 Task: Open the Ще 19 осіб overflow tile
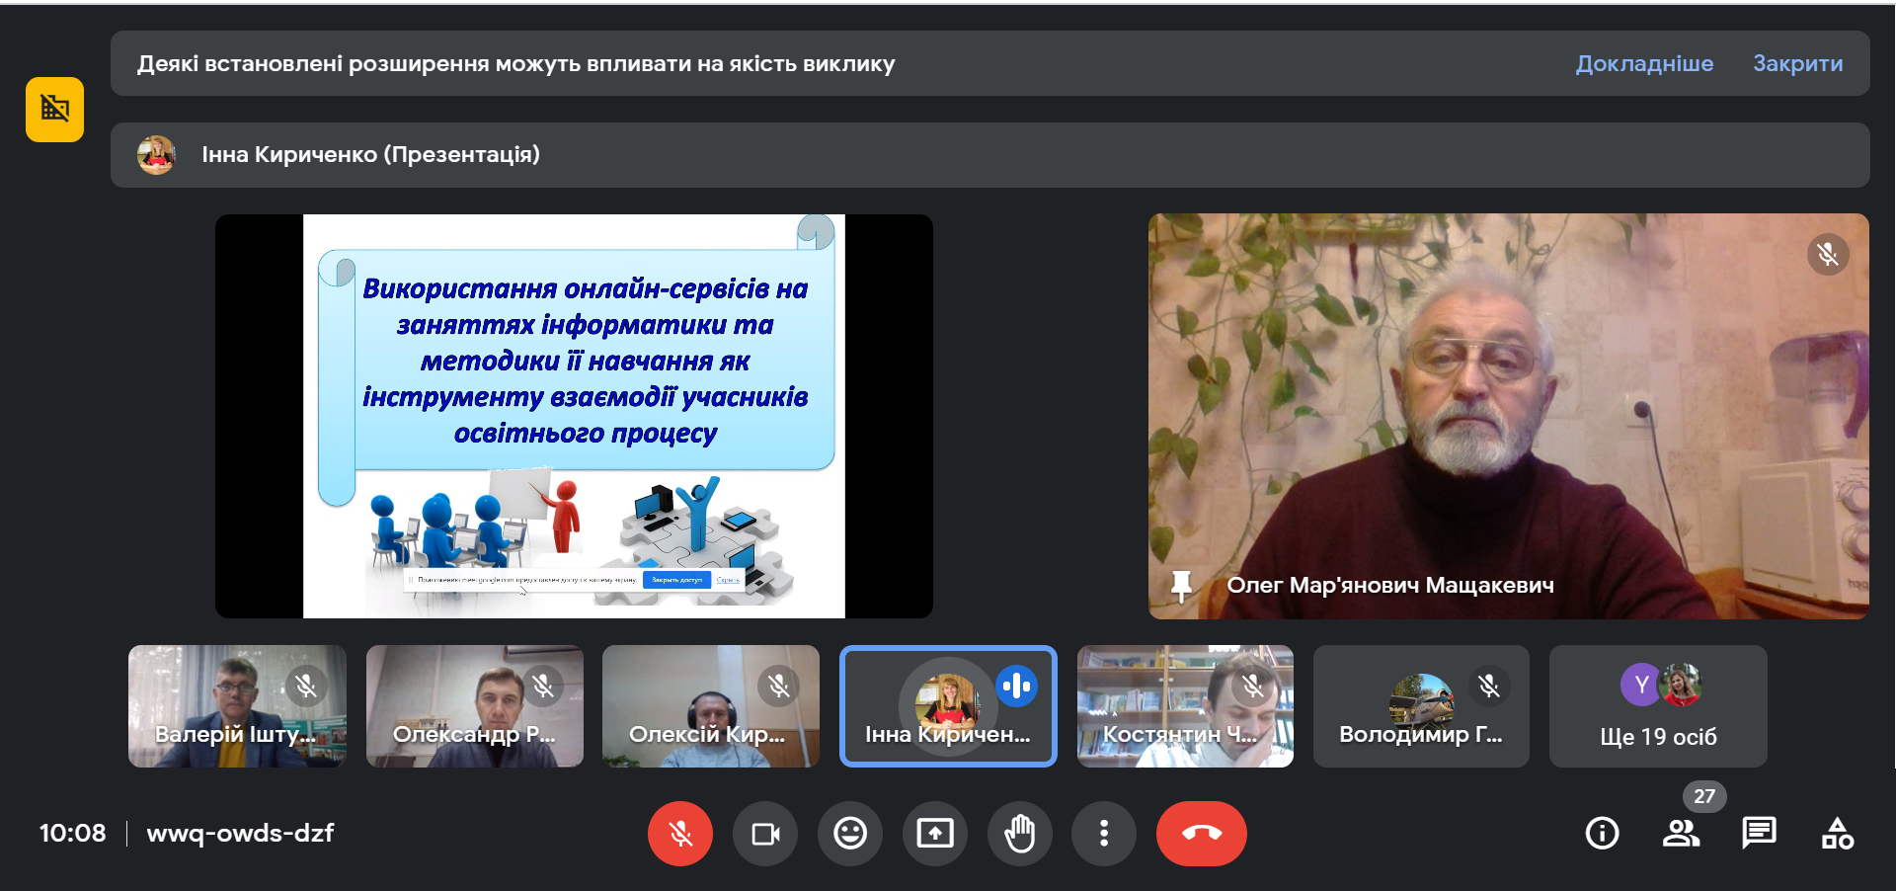(x=1658, y=706)
